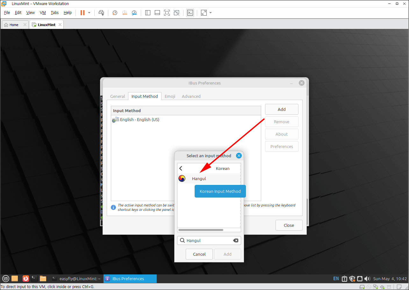This screenshot has width=409, height=290.
Task: Toggle the thumbnail bar view icon
Action: (x=157, y=13)
